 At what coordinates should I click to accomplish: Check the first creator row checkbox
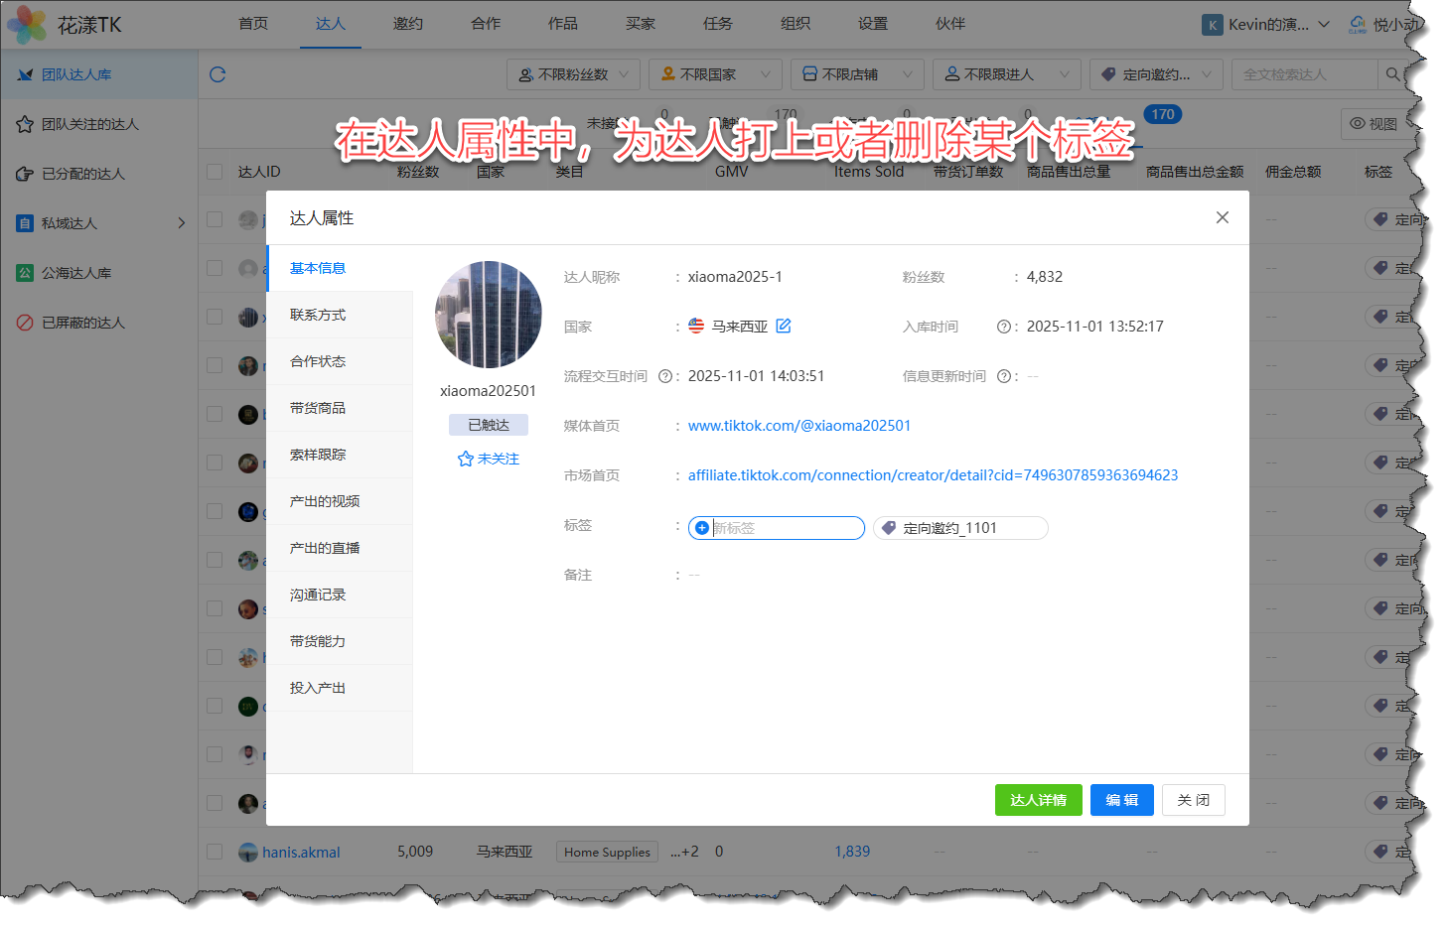pyautogui.click(x=215, y=219)
